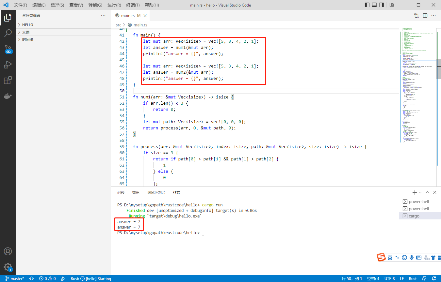Open the Manage gear icon

click(x=8, y=267)
